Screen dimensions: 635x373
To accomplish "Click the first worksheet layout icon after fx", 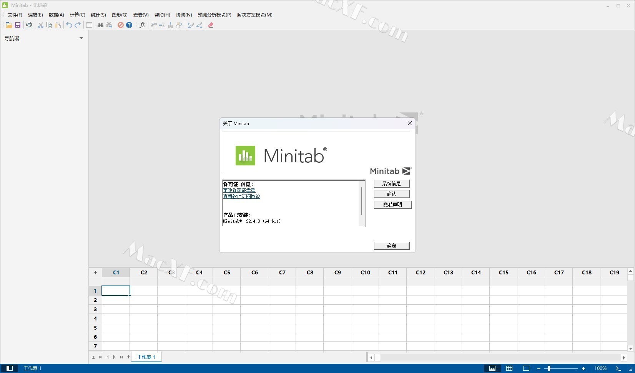I will (153, 25).
